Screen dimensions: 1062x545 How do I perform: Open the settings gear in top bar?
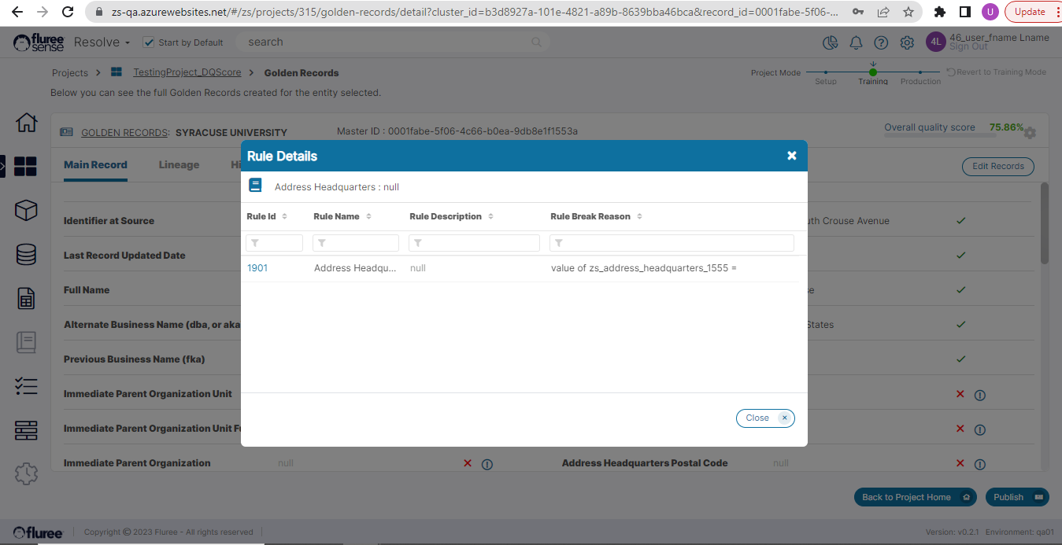[x=907, y=42]
